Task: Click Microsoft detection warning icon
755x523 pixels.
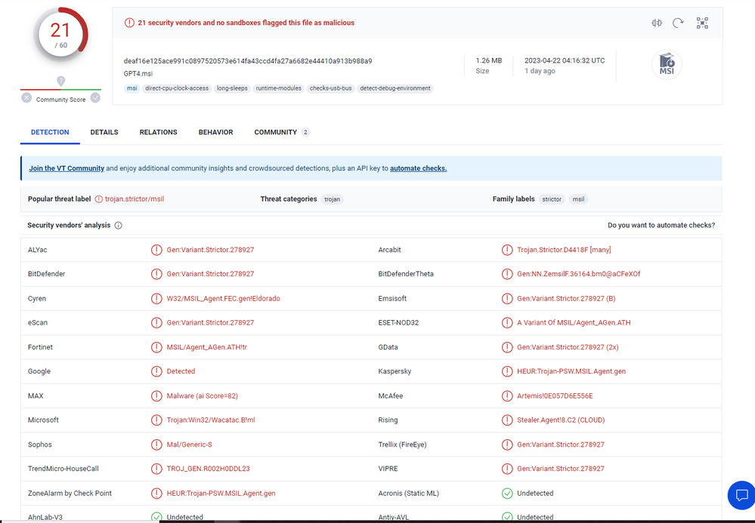Action: point(156,420)
